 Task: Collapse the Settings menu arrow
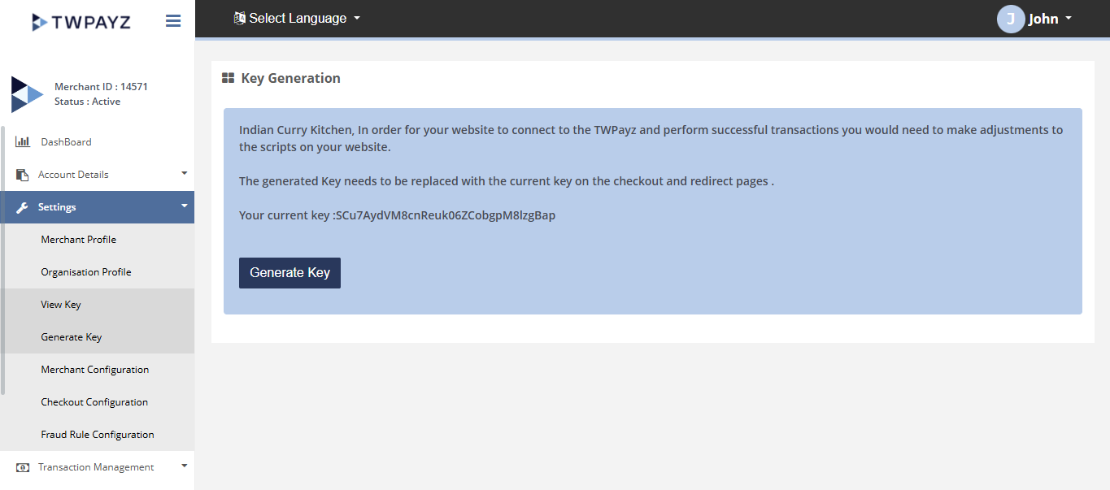[x=184, y=206]
